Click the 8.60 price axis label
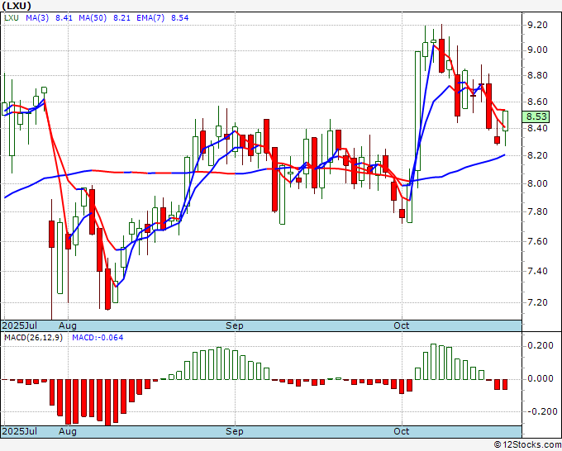562x451 pixels. 537,102
